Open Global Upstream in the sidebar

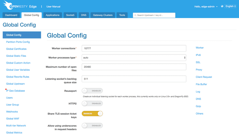coord(15,84)
